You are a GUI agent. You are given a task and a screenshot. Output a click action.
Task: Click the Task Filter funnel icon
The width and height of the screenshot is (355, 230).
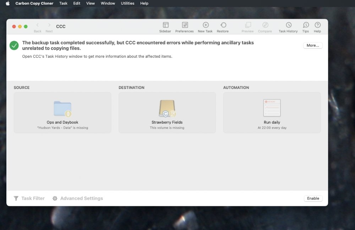click(x=16, y=198)
